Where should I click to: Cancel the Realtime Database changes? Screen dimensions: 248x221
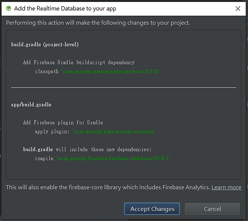[x=212, y=209]
